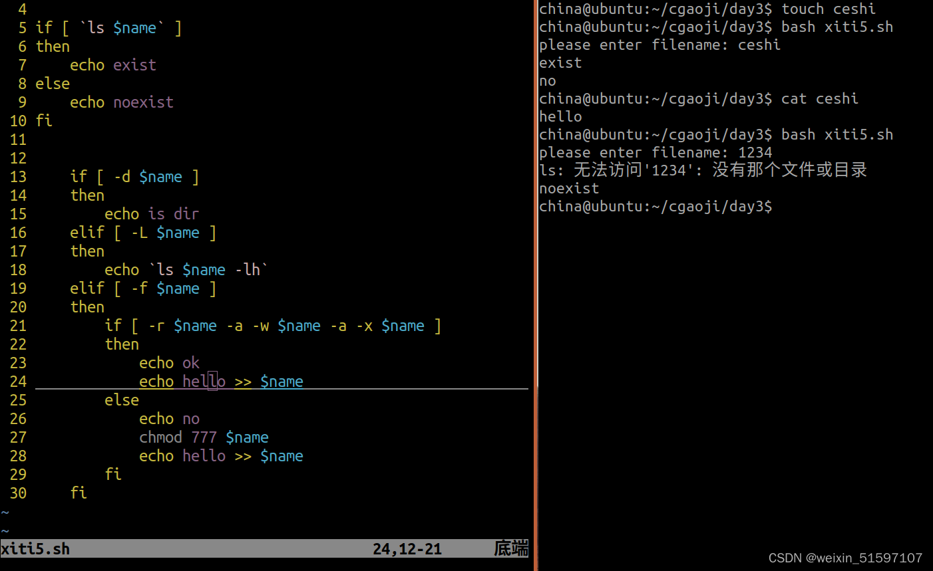This screenshot has width=933, height=571.
Task: Click the ls error message about '1234'
Action: (703, 170)
